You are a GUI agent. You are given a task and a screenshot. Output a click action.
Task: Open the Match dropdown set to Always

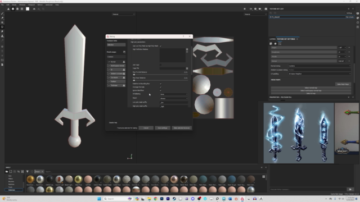174,98
